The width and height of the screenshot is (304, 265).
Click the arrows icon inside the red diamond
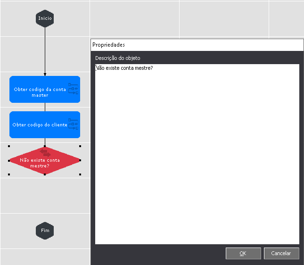pos(45,153)
